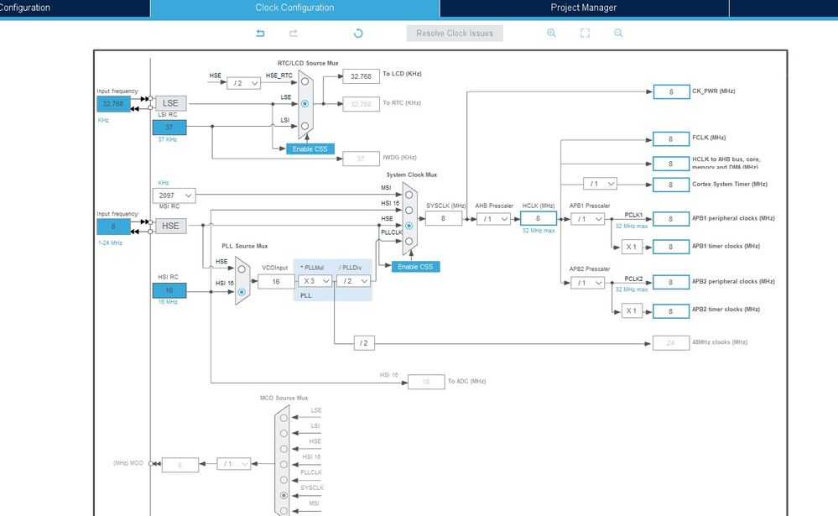Screen dimensions: 838x516
Task: Open the Configuration tab
Action: click(x=74, y=8)
